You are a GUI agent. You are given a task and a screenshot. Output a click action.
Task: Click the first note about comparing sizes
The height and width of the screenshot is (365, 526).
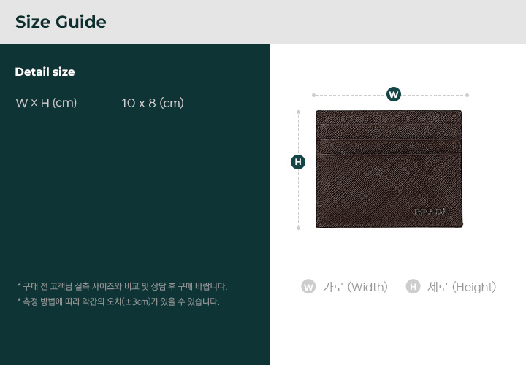pyautogui.click(x=122, y=286)
